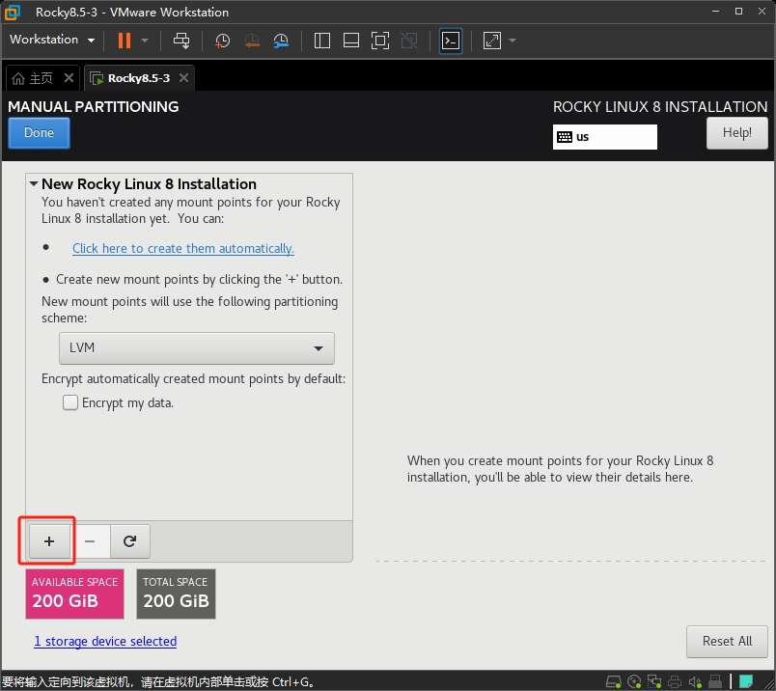Click the Unity mode icon
The height and width of the screenshot is (691, 776).
coord(409,41)
